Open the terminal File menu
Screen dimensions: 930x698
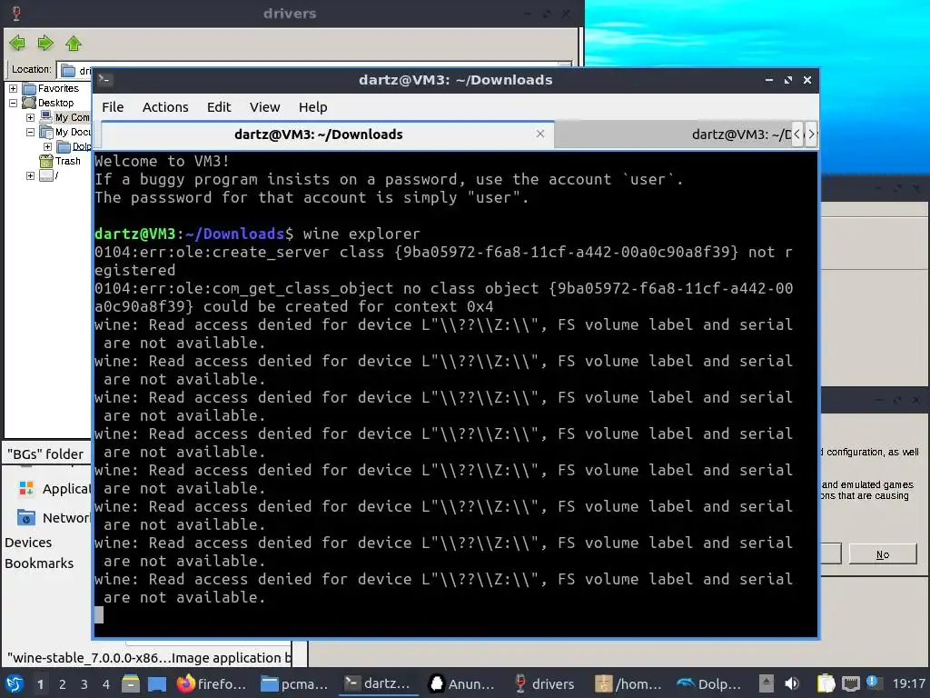(113, 107)
